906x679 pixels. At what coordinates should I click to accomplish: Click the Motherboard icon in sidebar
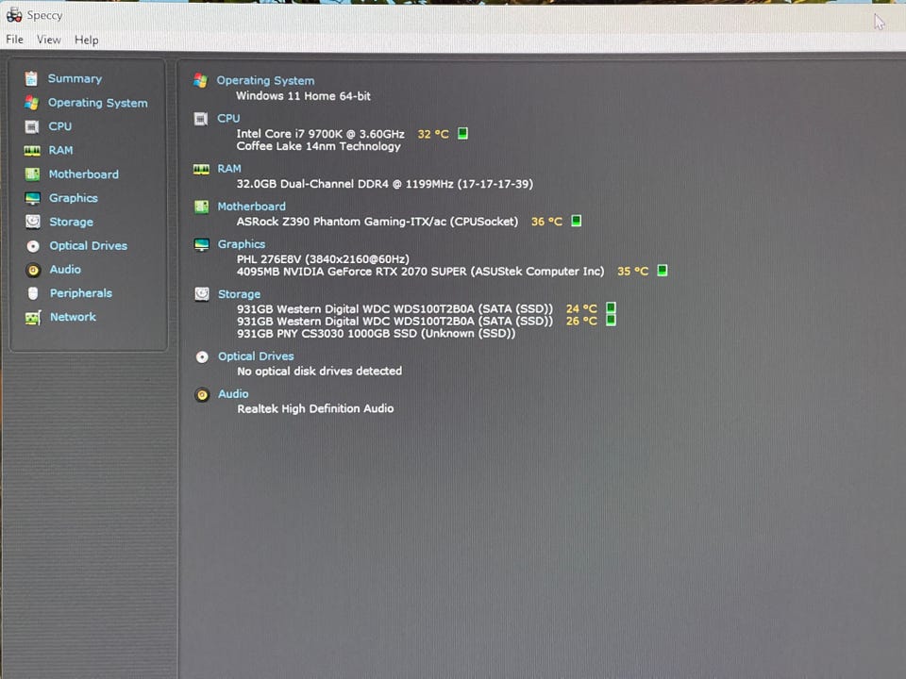[x=32, y=174]
